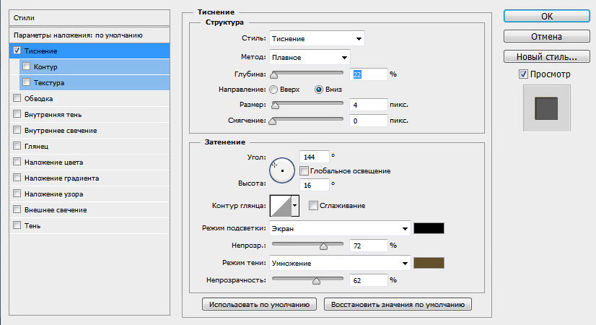Open Параметры наложения: по умолчанию
Viewport: 596px width, 325px height.
tap(89, 35)
